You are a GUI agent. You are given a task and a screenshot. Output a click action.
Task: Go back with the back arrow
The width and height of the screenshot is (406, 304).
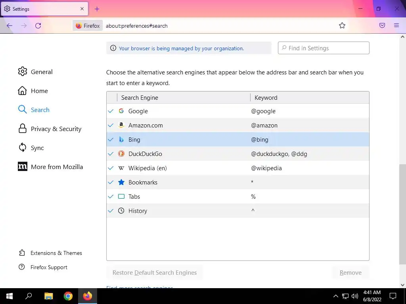(x=10, y=26)
